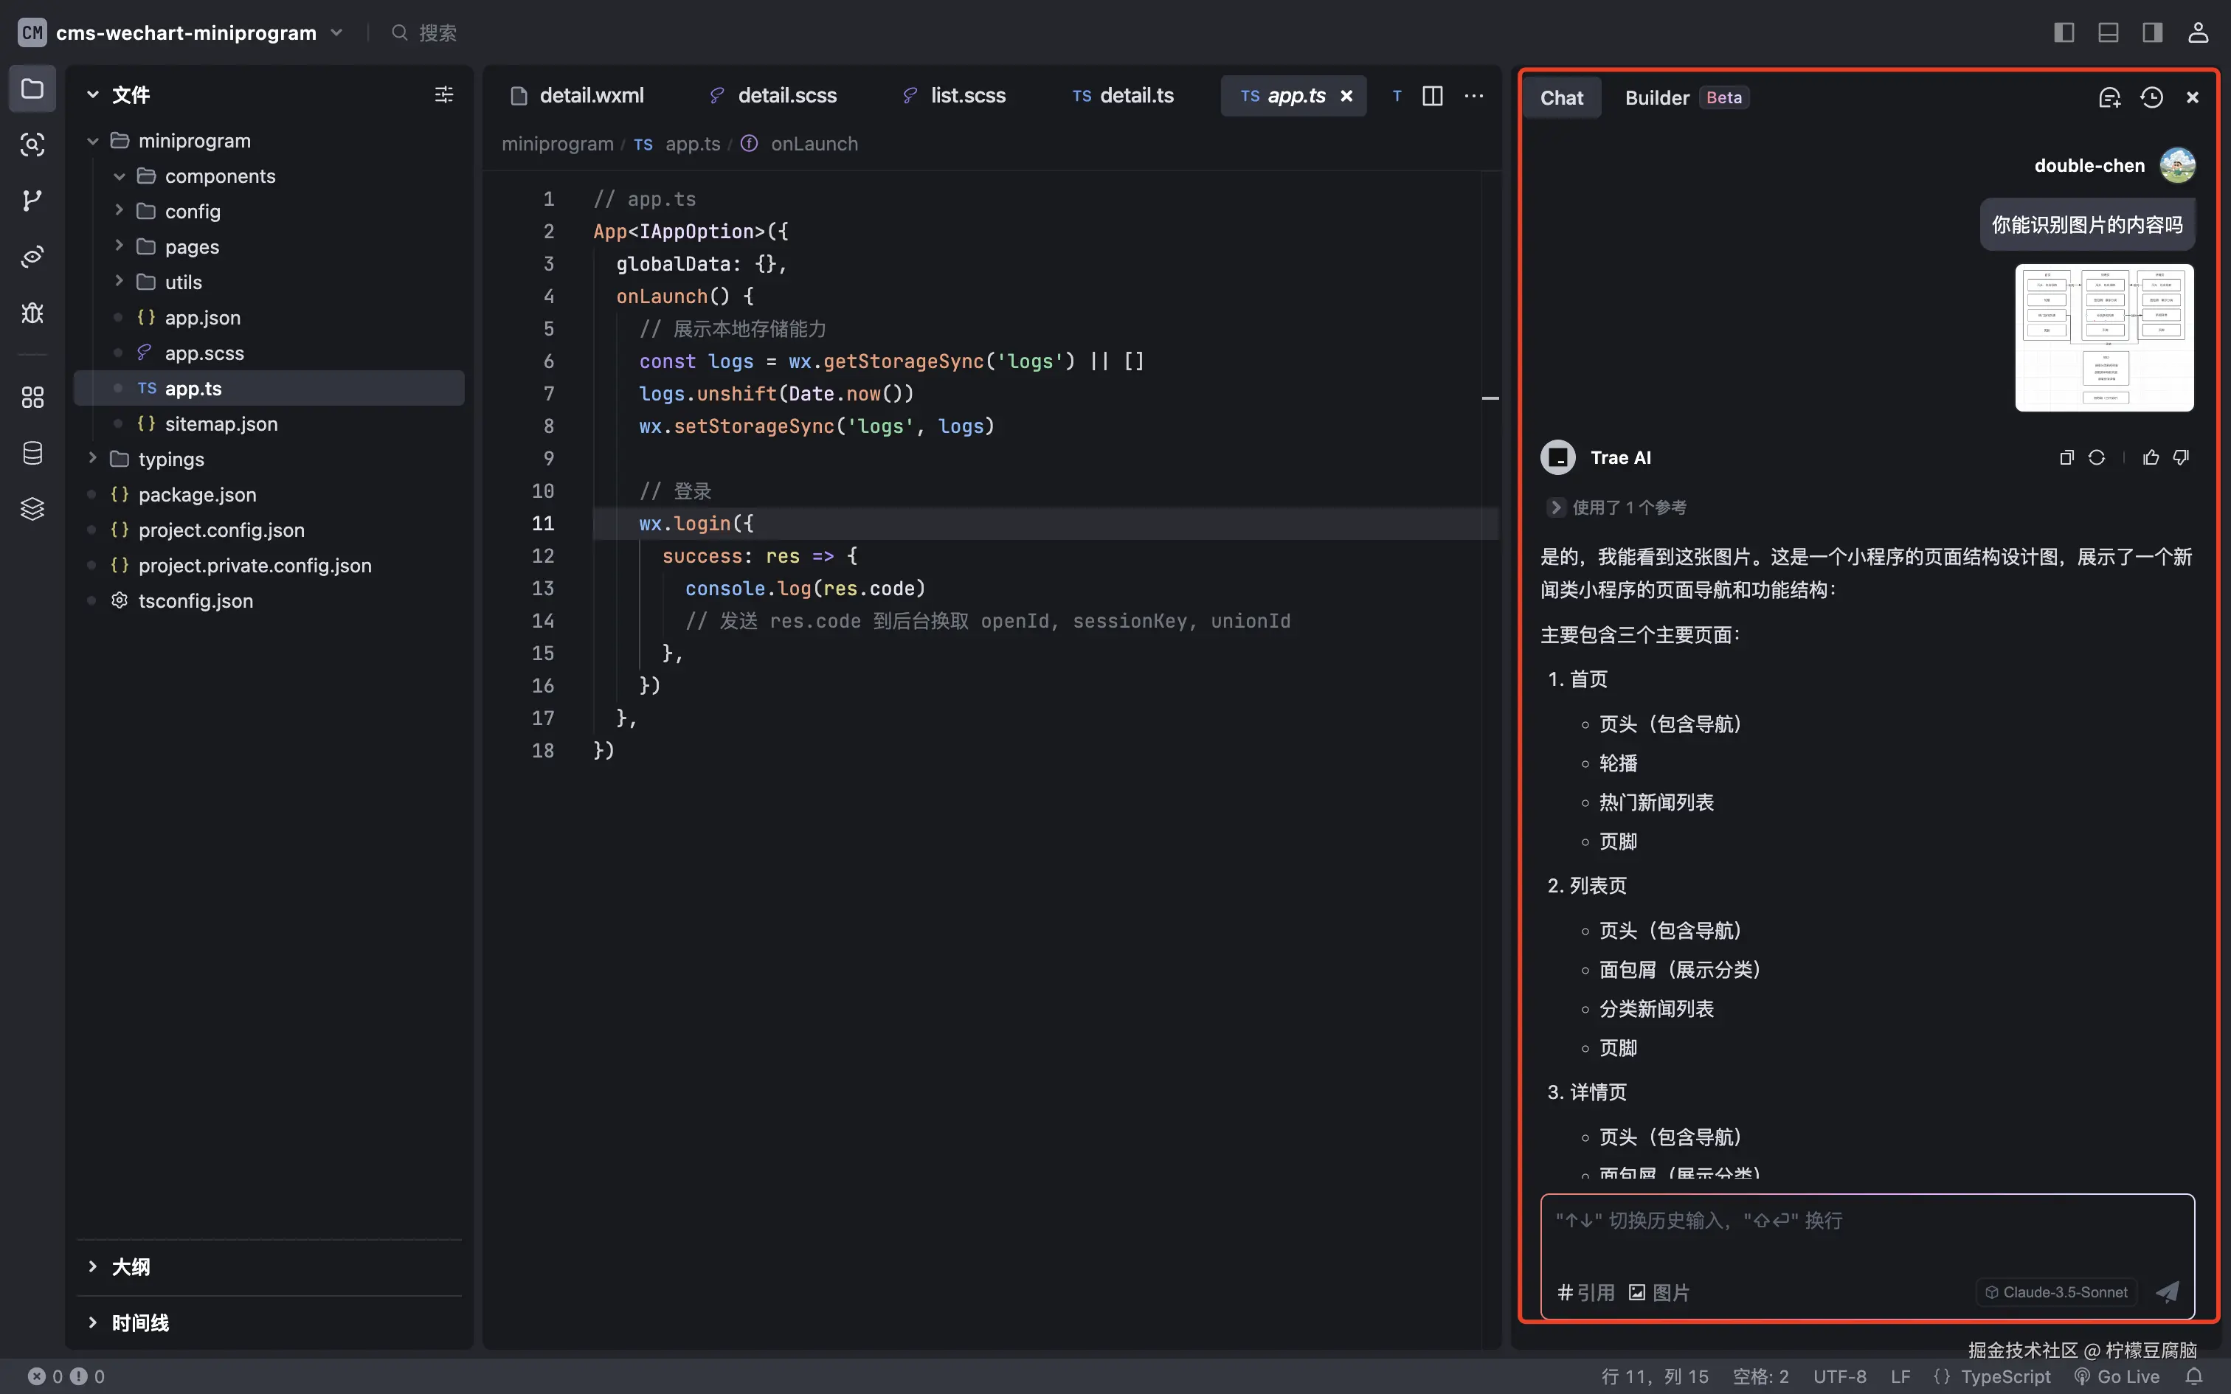Image resolution: width=2231 pixels, height=1394 pixels.
Task: Click thumbs up on Trae AI reply
Action: [2151, 457]
